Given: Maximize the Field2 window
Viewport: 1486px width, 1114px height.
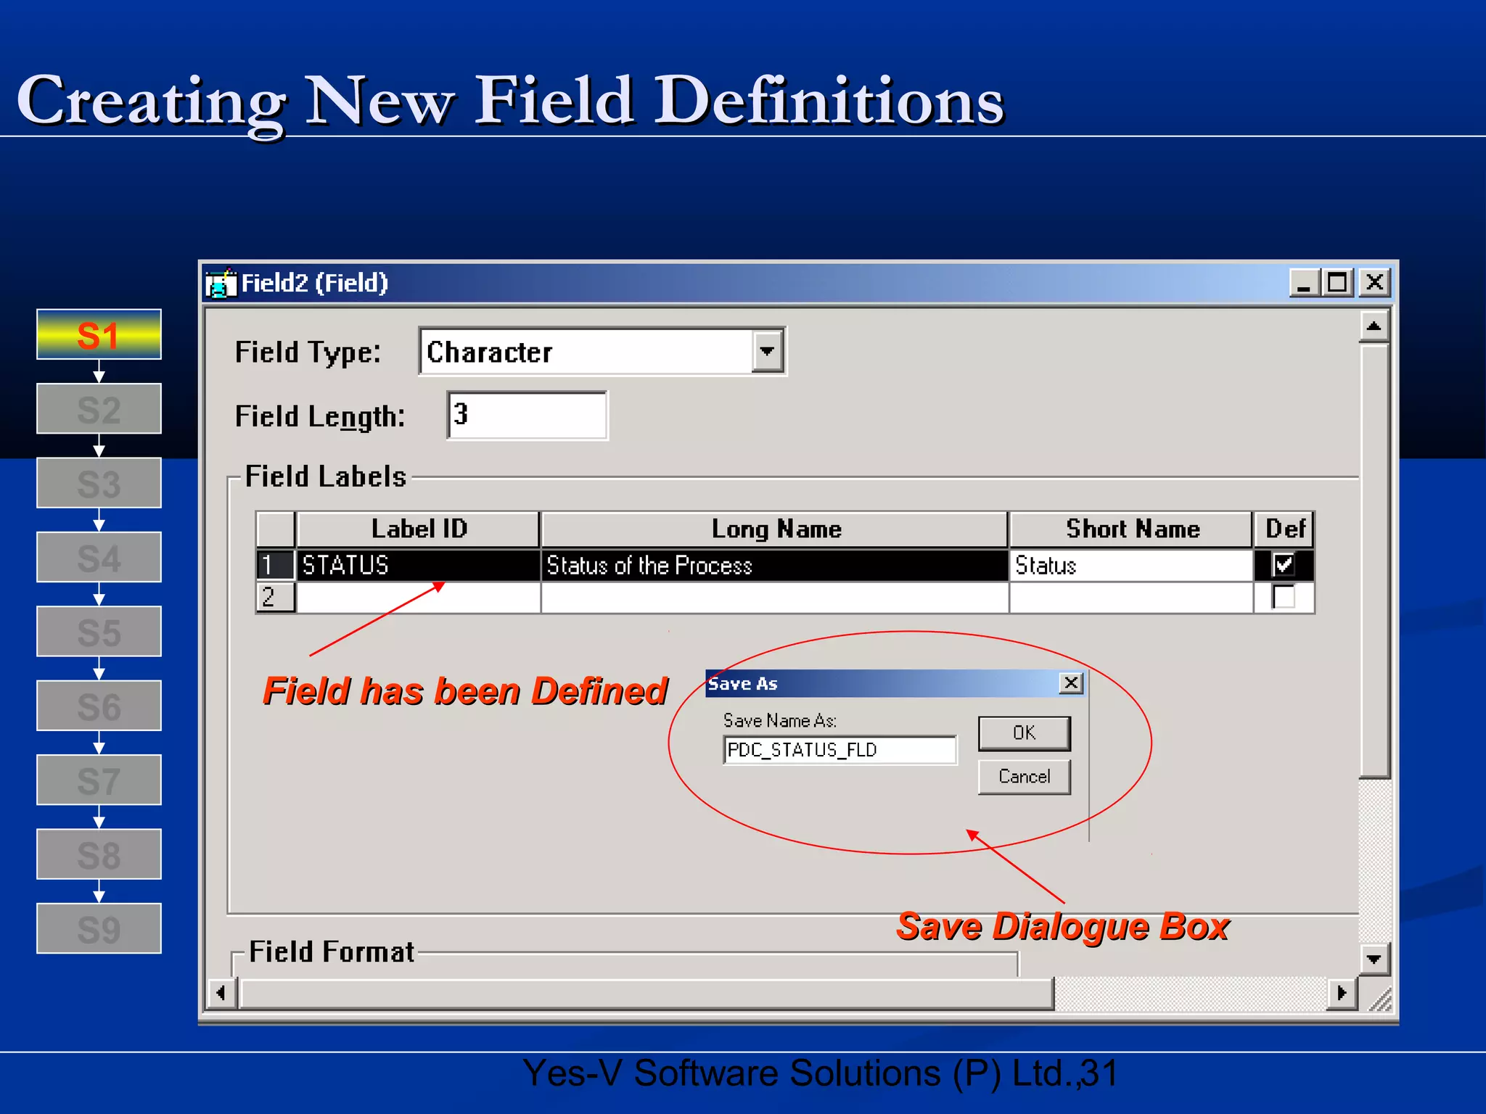Looking at the screenshot, I should click(1337, 283).
